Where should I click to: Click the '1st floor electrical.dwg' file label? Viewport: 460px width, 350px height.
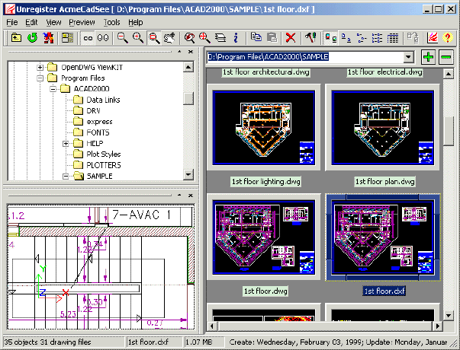[x=385, y=72]
